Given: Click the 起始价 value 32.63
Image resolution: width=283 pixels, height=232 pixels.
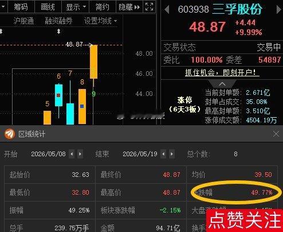Looking at the screenshot, I should [80, 175].
